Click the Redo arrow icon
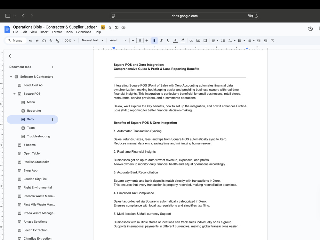 click(x=37, y=41)
